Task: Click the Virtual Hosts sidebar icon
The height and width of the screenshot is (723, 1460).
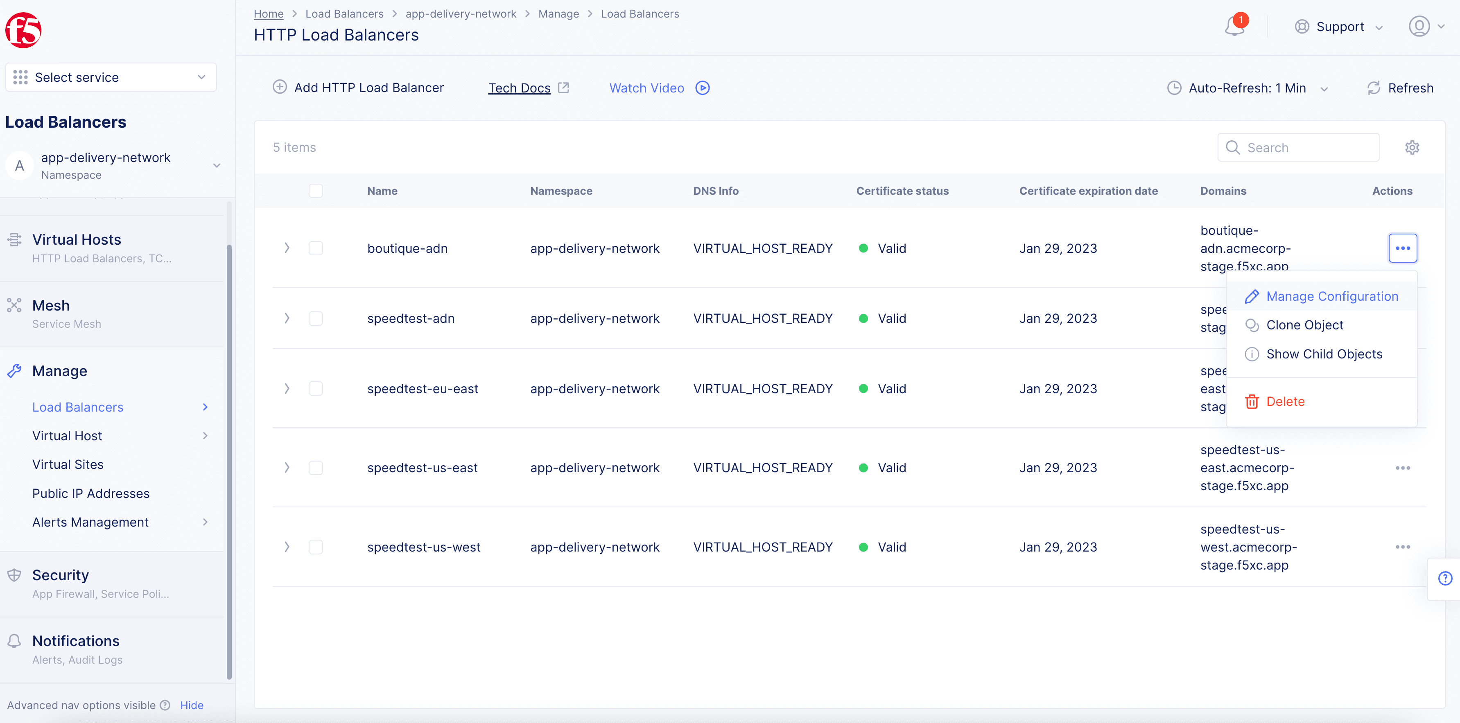Action: (x=14, y=240)
